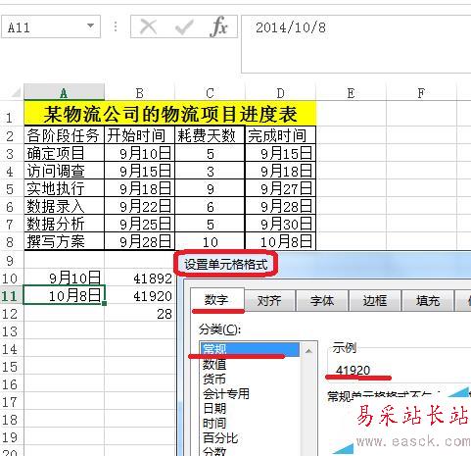The image size is (471, 456).
Task: Click the confirm checkmark in formula bar
Action: coord(184,26)
